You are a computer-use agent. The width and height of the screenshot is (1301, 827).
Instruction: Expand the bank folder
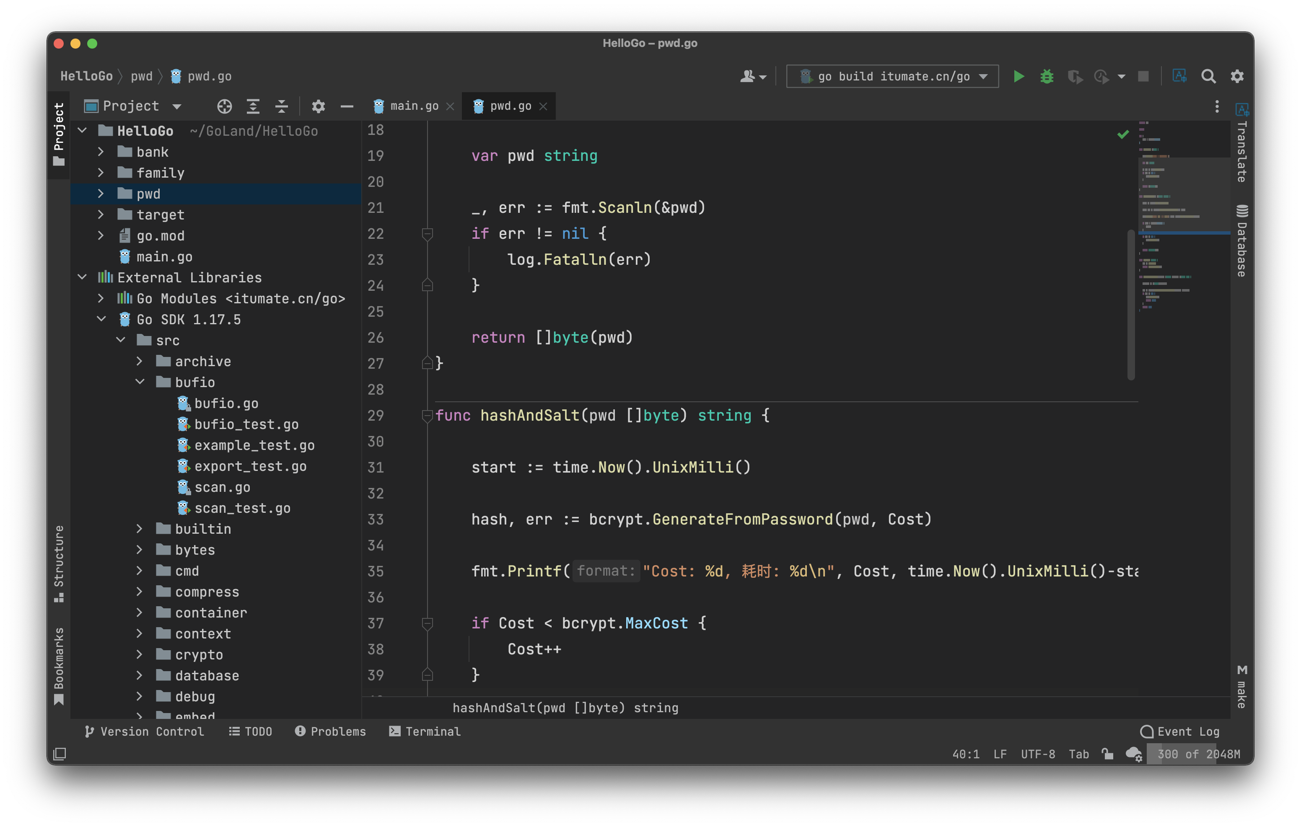pos(101,152)
